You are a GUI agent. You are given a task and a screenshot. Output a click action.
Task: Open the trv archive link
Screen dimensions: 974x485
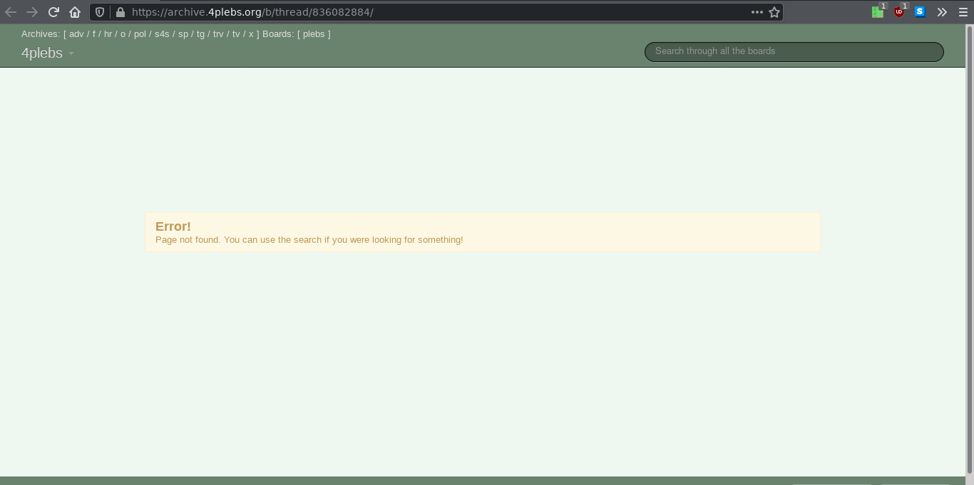(218, 34)
